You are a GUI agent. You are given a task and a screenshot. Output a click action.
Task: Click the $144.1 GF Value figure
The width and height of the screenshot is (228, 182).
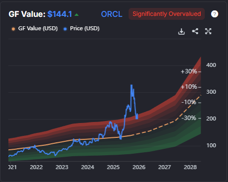tap(60, 14)
